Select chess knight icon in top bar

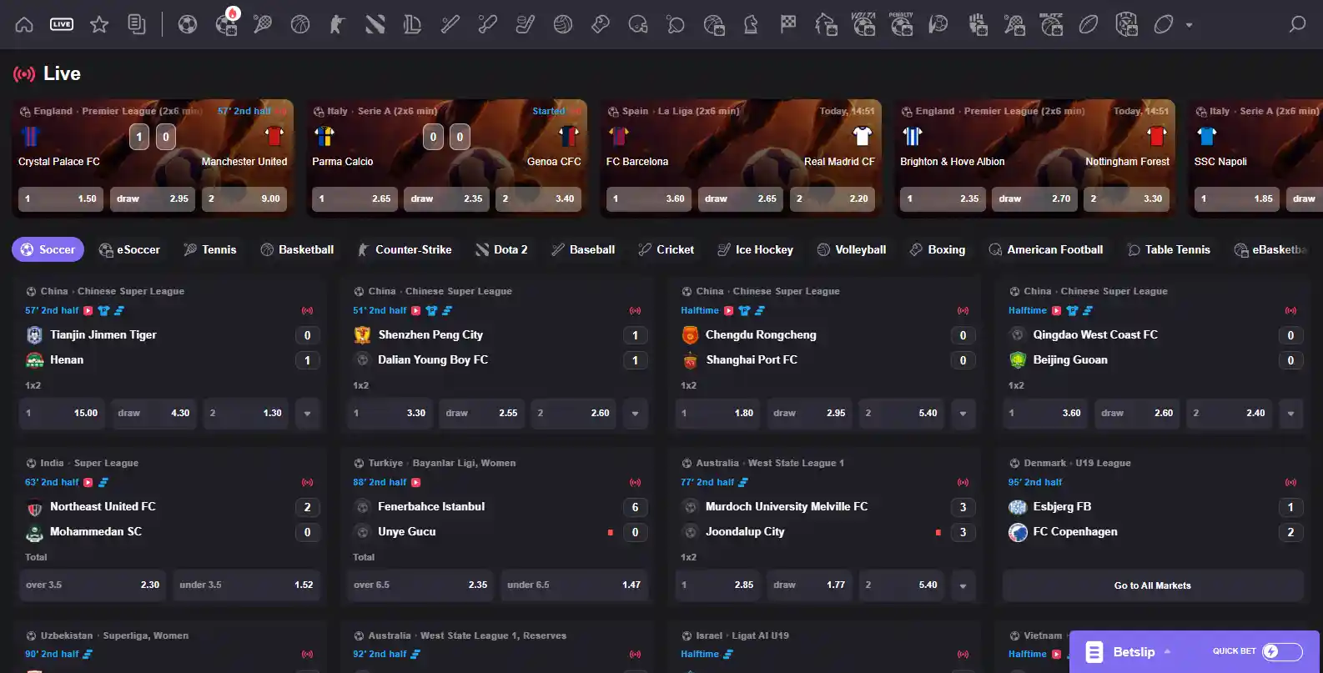tap(751, 24)
